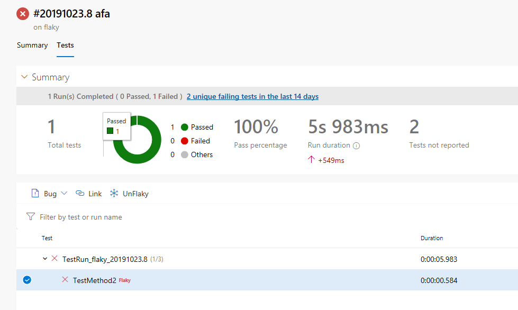This screenshot has height=310, width=518.
Task: Collapse the TestRun_flaky_20191023.8 row
Action: click(45, 259)
